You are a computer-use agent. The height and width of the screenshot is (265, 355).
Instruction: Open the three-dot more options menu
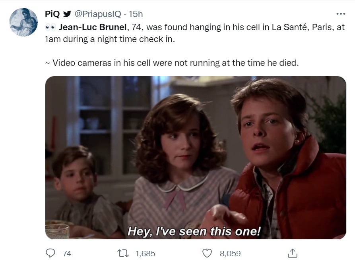pos(341,14)
